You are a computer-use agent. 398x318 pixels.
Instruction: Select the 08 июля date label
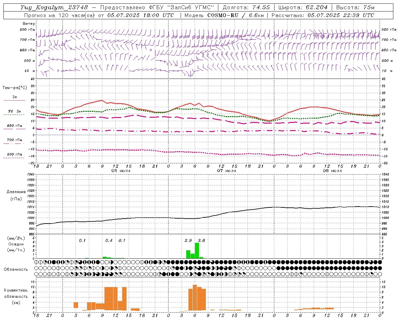(x=332, y=171)
